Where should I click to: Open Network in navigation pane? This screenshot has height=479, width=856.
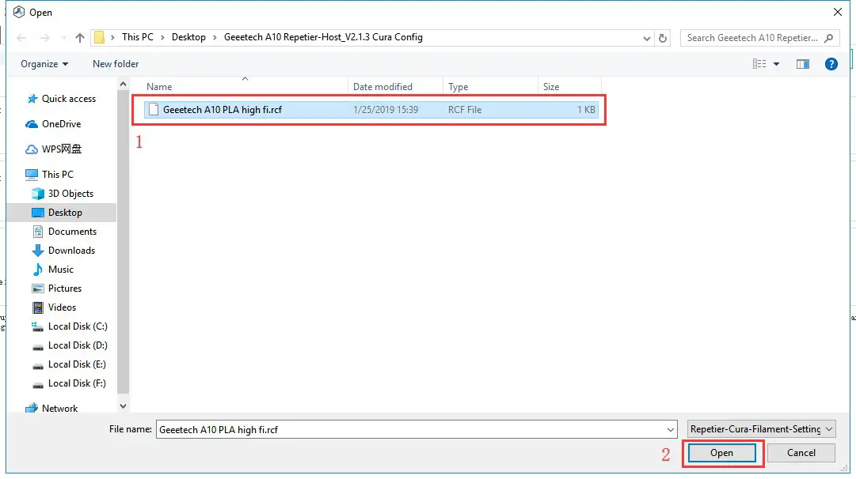coord(51,408)
